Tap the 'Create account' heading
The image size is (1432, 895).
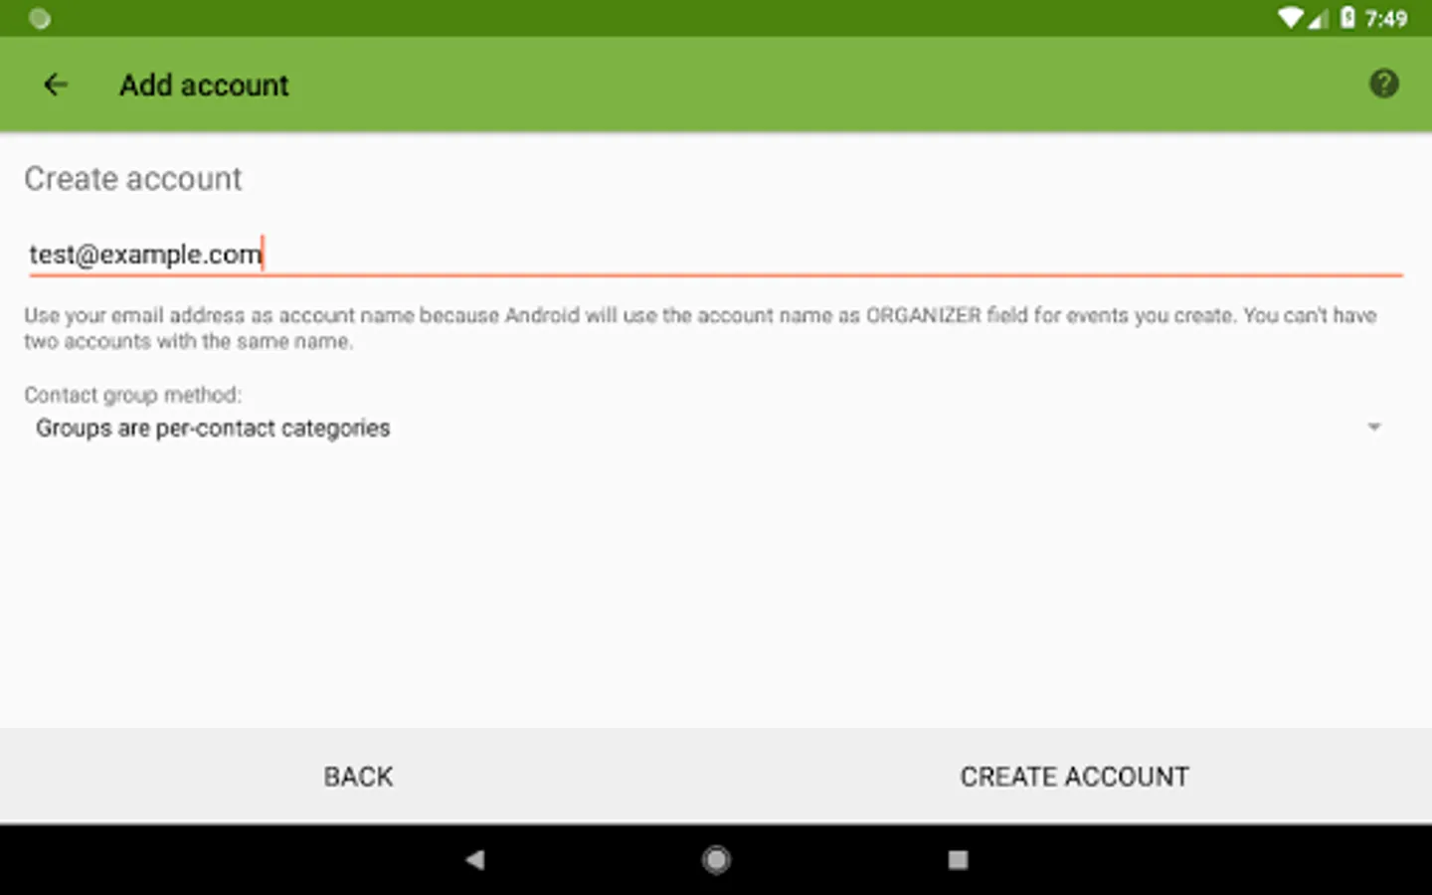[133, 179]
